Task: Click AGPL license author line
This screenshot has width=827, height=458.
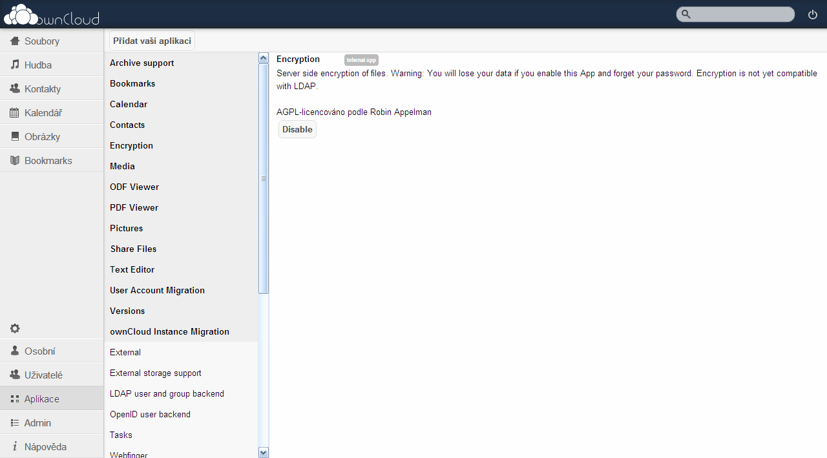Action: [354, 112]
